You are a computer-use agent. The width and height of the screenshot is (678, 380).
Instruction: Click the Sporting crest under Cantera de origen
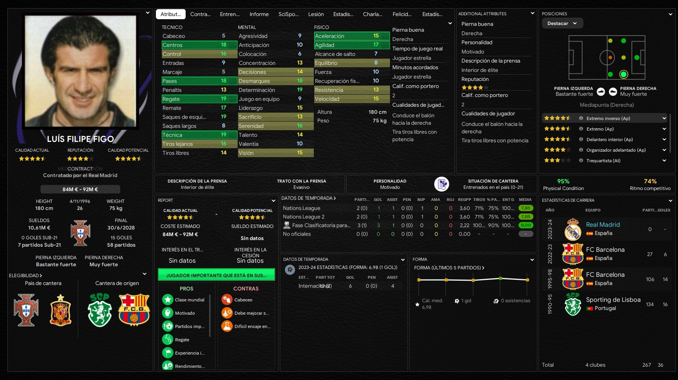pos(100,310)
